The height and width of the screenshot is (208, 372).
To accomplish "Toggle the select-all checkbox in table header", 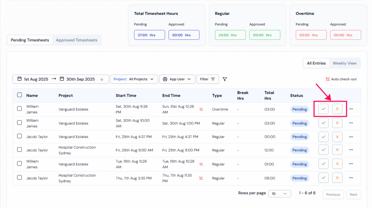I will (20, 95).
